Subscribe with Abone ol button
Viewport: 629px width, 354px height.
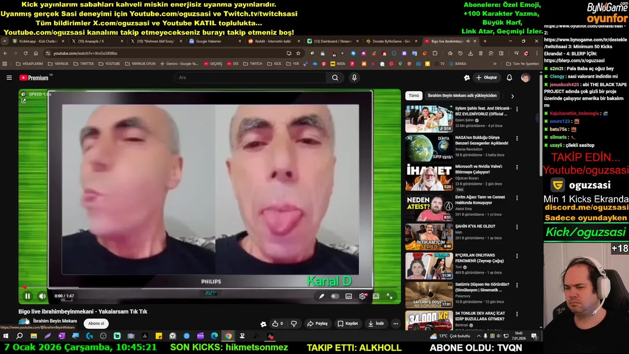pyautogui.click(x=96, y=324)
